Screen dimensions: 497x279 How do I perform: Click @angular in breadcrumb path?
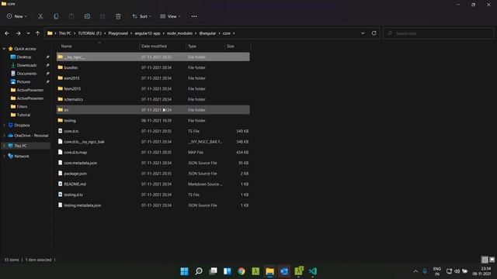[x=207, y=33]
